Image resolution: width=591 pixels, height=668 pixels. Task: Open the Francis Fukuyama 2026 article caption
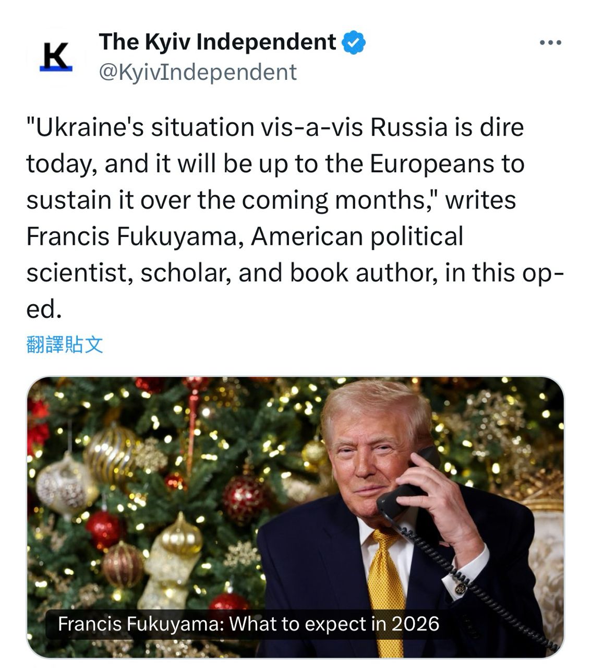tap(248, 624)
